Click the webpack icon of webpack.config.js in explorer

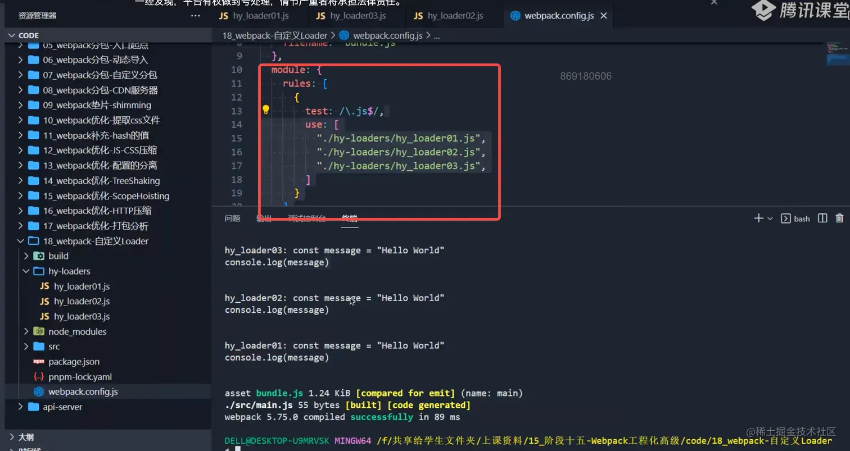point(39,391)
